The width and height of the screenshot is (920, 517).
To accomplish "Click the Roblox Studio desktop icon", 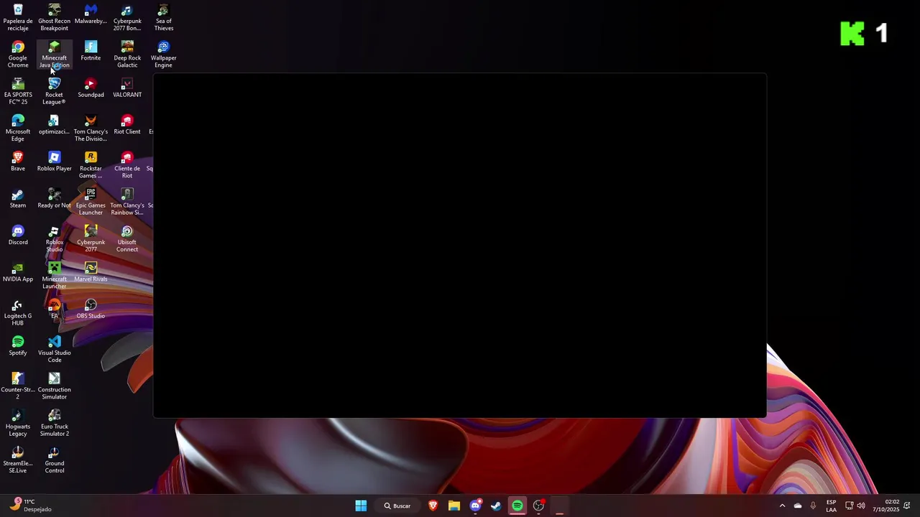I will click(54, 239).
